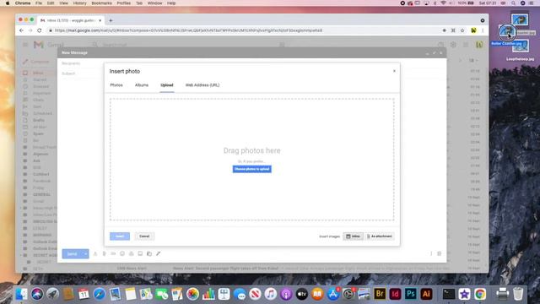Click the blue Send button
This screenshot has width=540, height=304.
click(72, 254)
